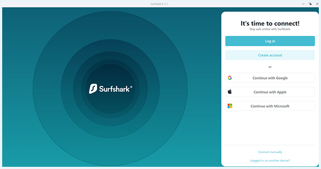
Task: Choose Continue with Microsoft
Action: [x=270, y=106]
